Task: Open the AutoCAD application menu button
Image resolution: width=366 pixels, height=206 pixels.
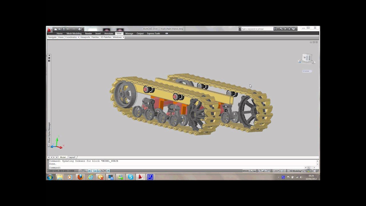Action: point(49,29)
